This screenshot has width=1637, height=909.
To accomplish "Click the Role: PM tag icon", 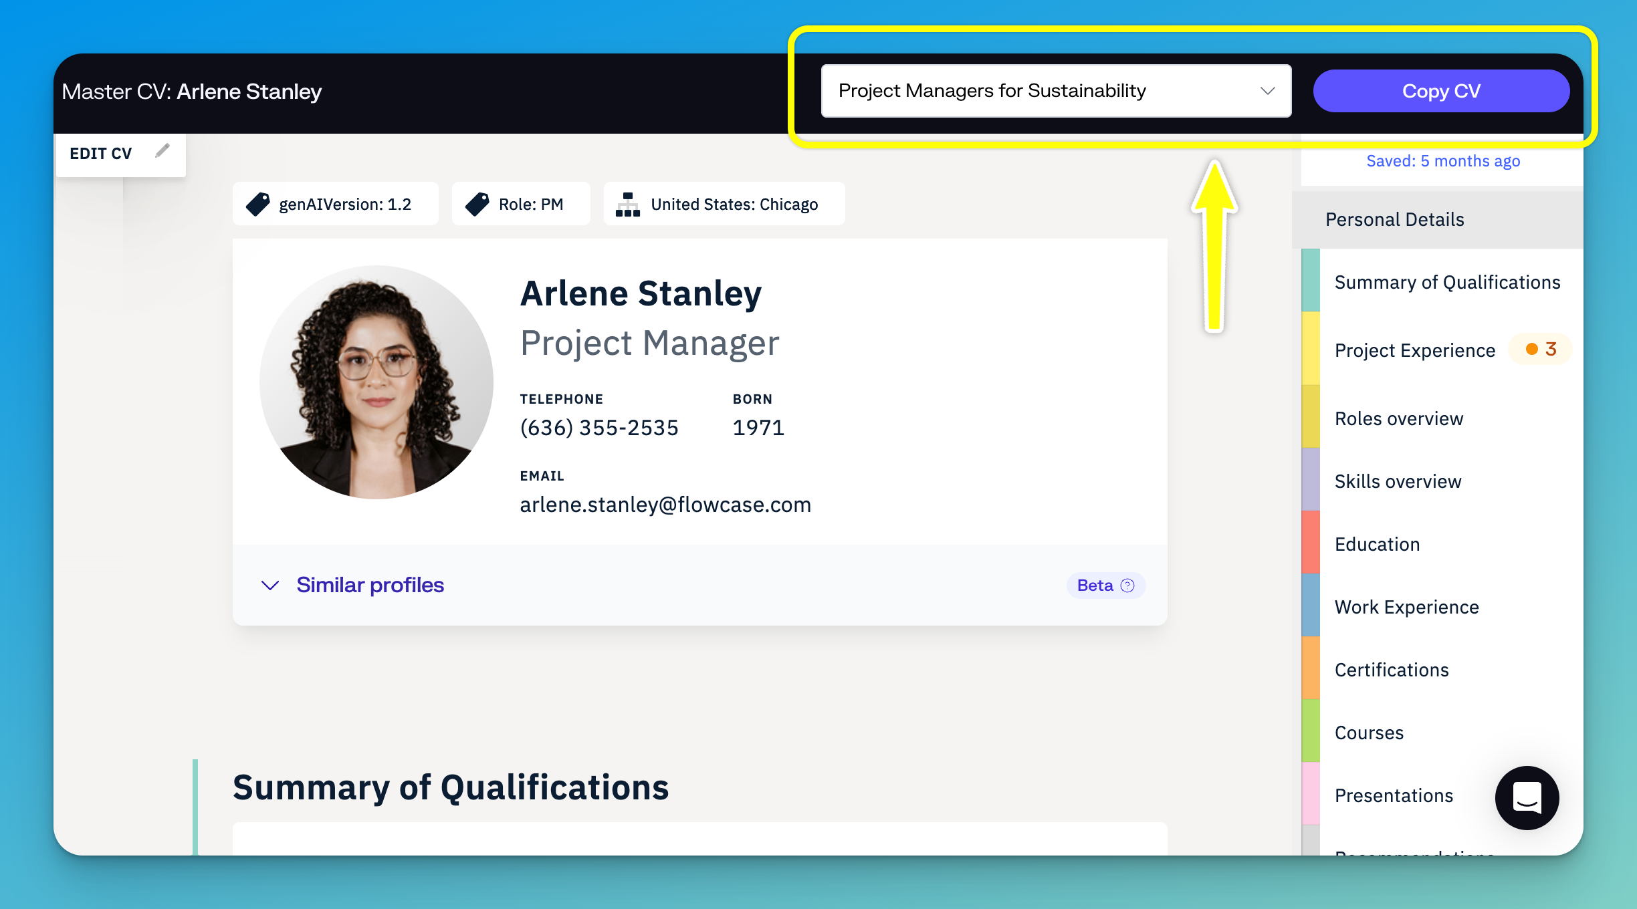I will click(x=477, y=204).
